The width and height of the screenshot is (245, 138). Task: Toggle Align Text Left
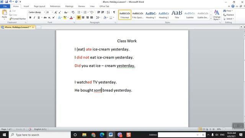point(79,18)
